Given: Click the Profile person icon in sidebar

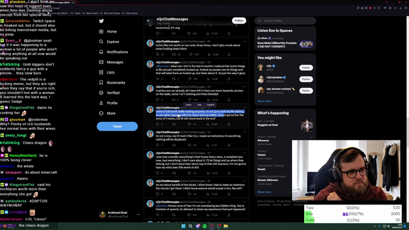Looking at the screenshot, I should click(x=101, y=103).
